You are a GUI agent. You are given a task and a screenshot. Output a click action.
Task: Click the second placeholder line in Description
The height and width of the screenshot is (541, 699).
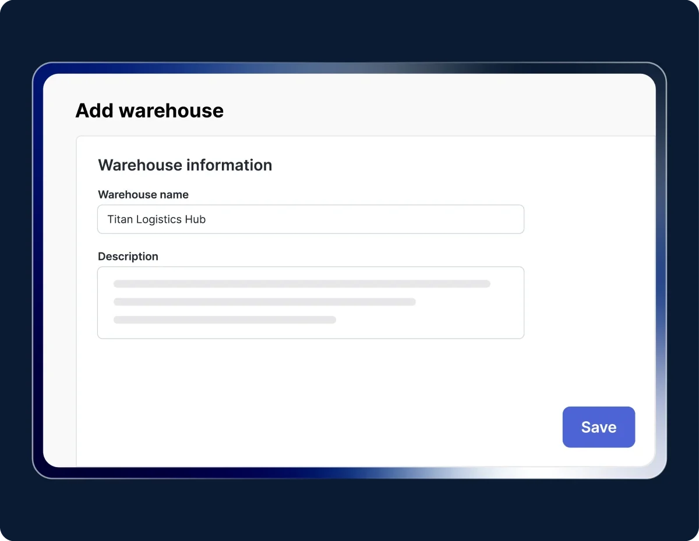[x=264, y=302]
